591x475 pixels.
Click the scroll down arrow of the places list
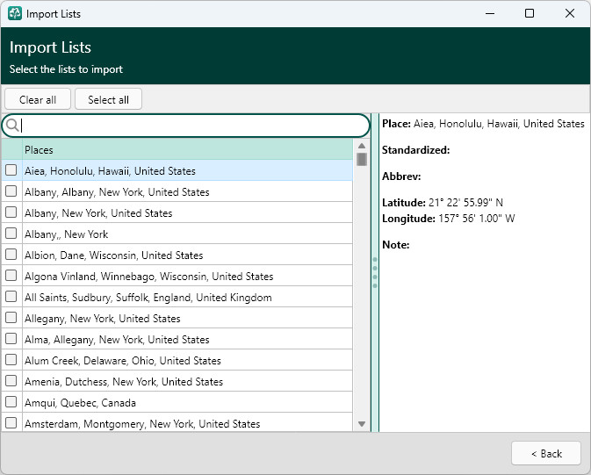tap(362, 424)
